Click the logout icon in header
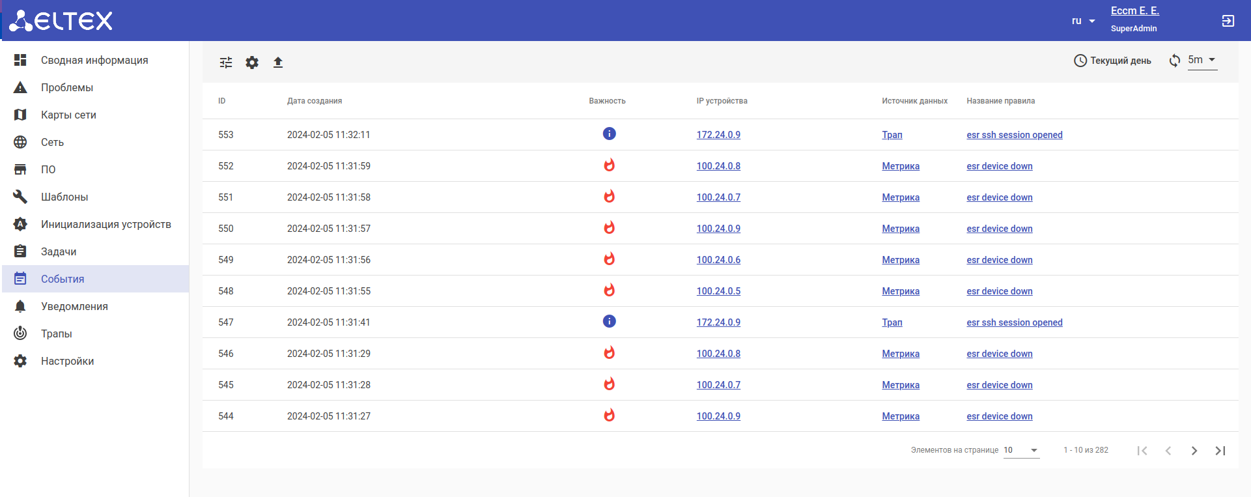Image resolution: width=1251 pixels, height=497 pixels. 1228,21
